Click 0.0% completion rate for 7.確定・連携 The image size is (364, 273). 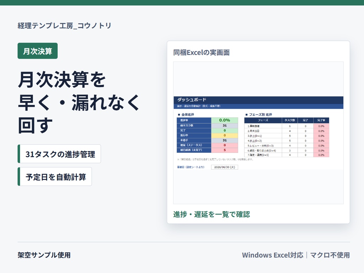click(321, 155)
